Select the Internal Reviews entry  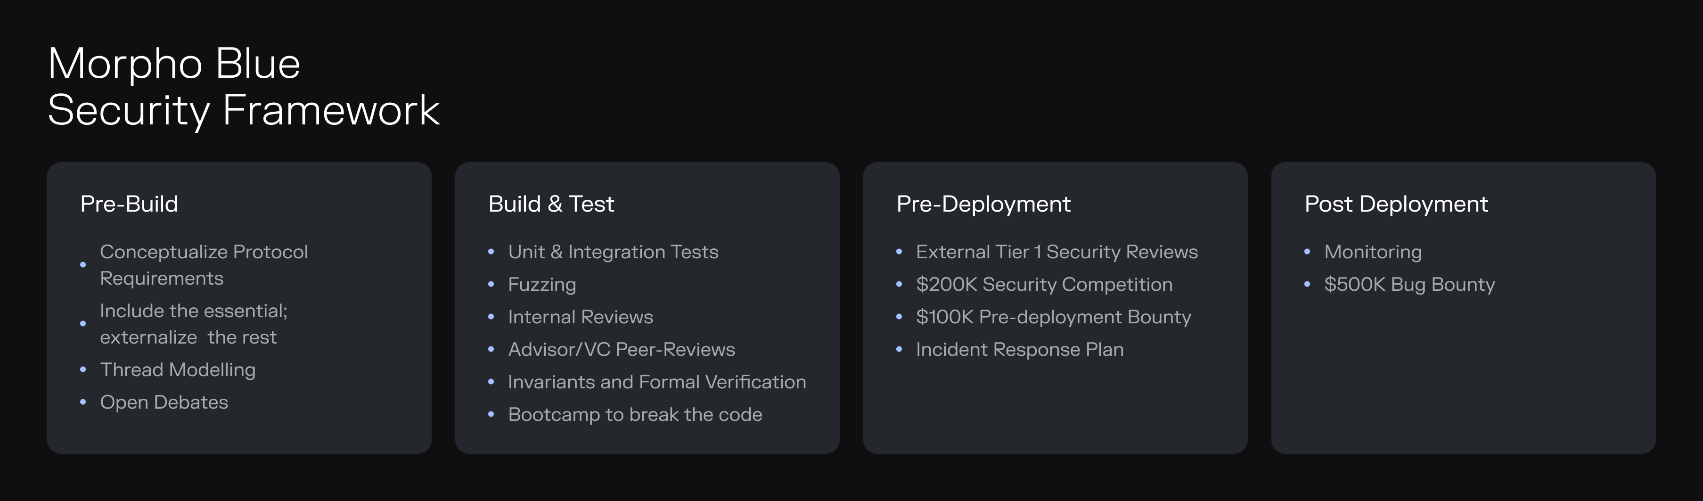pos(580,317)
